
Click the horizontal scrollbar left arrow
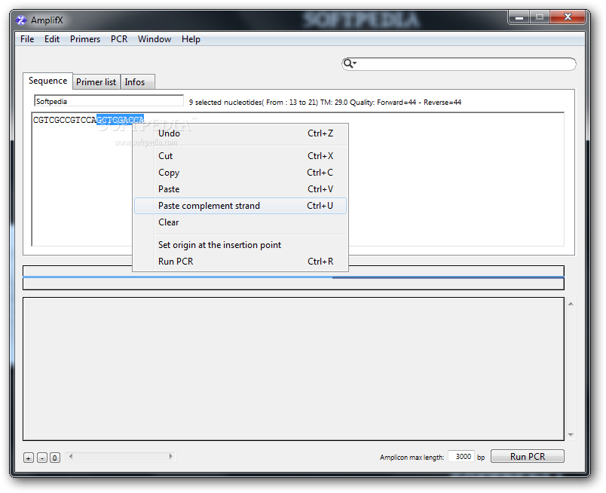pos(71,457)
